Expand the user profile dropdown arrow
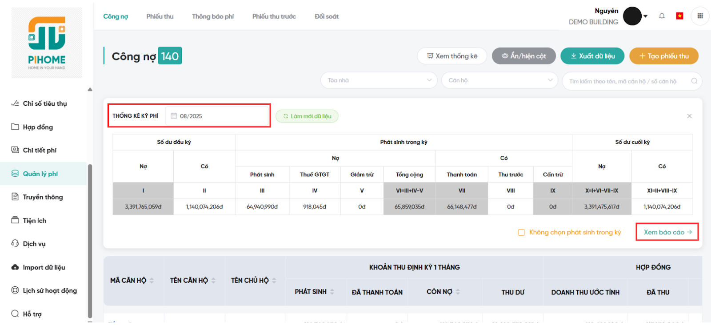Viewport: 711px width, 325px height. tap(646, 16)
